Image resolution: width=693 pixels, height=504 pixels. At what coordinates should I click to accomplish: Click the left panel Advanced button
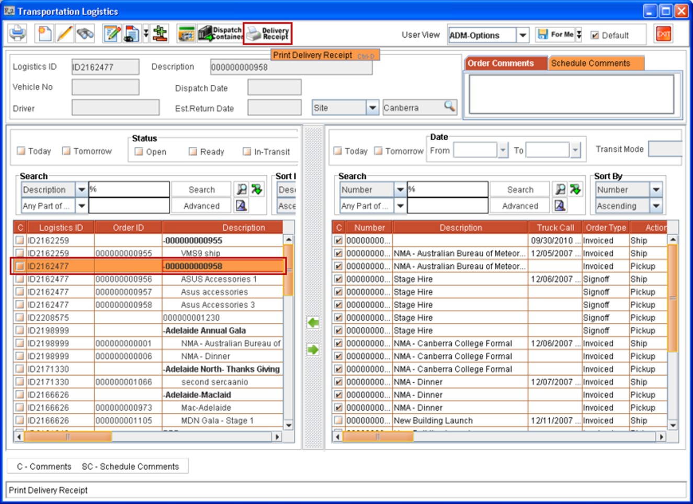201,206
